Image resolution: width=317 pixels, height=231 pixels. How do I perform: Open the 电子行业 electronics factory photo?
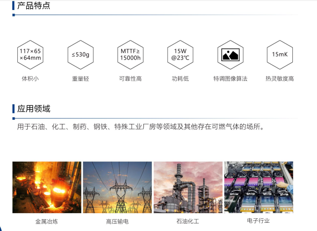tap(258, 187)
